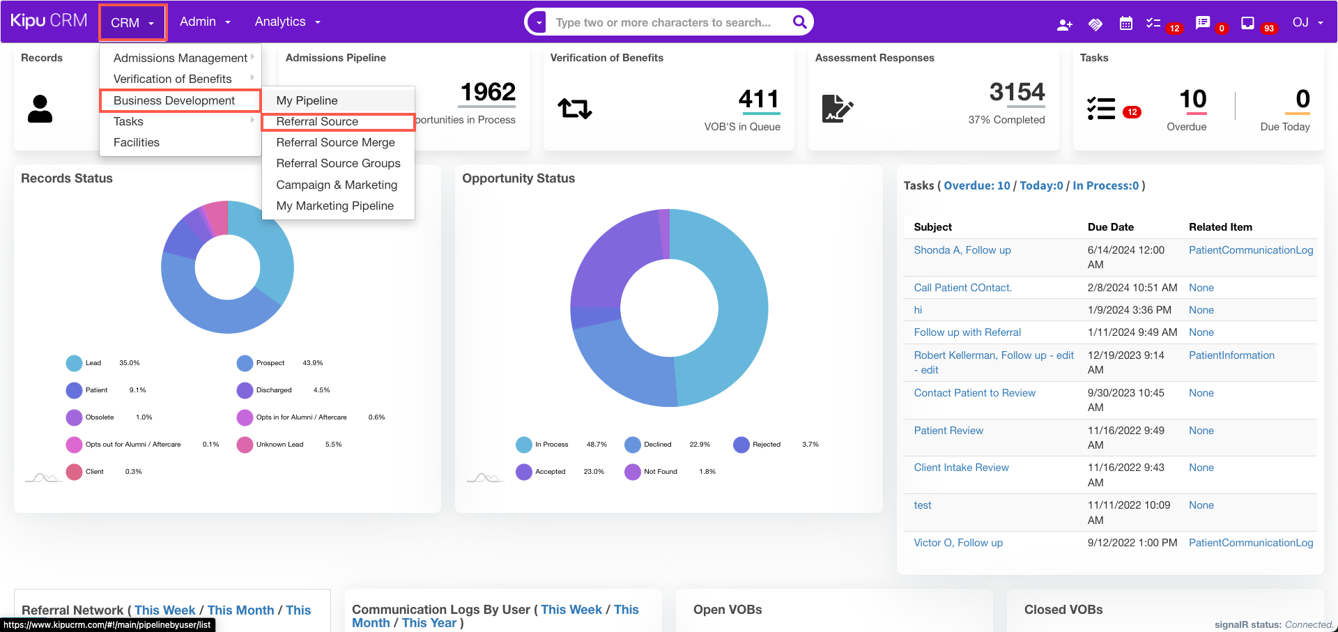Click the Prospect color swatch in legend

tap(245, 363)
